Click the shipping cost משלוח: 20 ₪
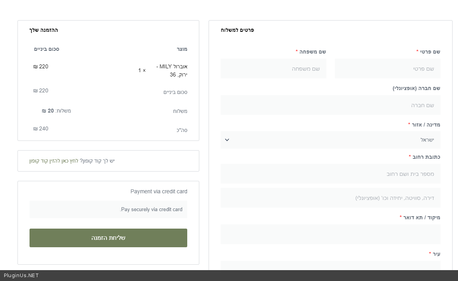Screen dimensions: 458x281 click(56, 111)
